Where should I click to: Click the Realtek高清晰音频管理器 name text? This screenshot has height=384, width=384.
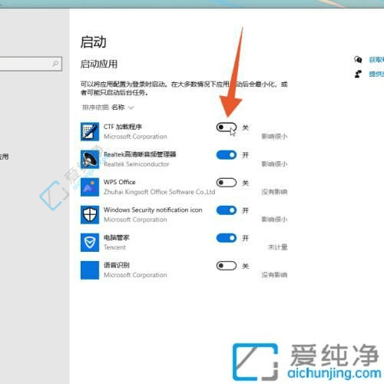click(x=140, y=154)
